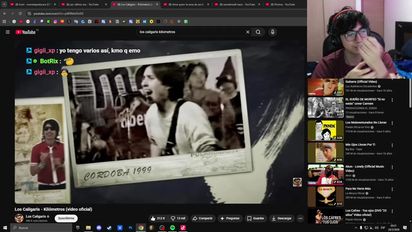Open the Notion bookmark icon

pos(117,22)
